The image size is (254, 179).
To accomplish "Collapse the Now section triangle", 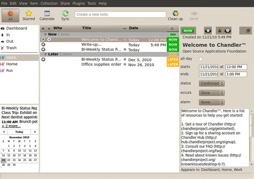I will pyautogui.click(x=45, y=34).
